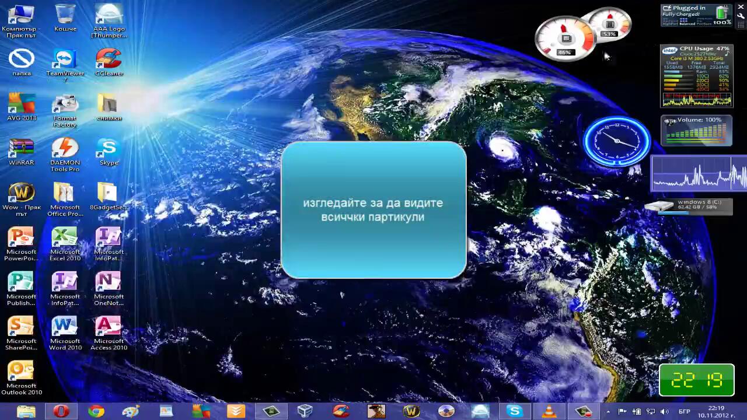Open DAEMON Tools Pro shortcut

[x=65, y=149]
